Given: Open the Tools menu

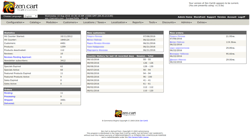Looking at the screenshot, I should (x=153, y=22).
